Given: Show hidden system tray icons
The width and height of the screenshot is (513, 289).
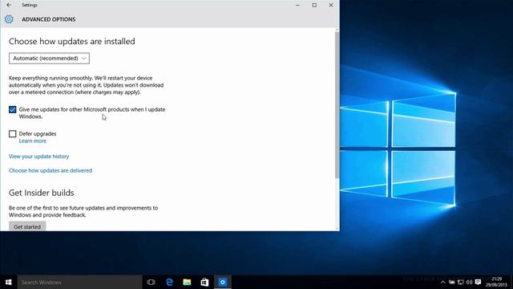Looking at the screenshot, I should click(x=443, y=282).
